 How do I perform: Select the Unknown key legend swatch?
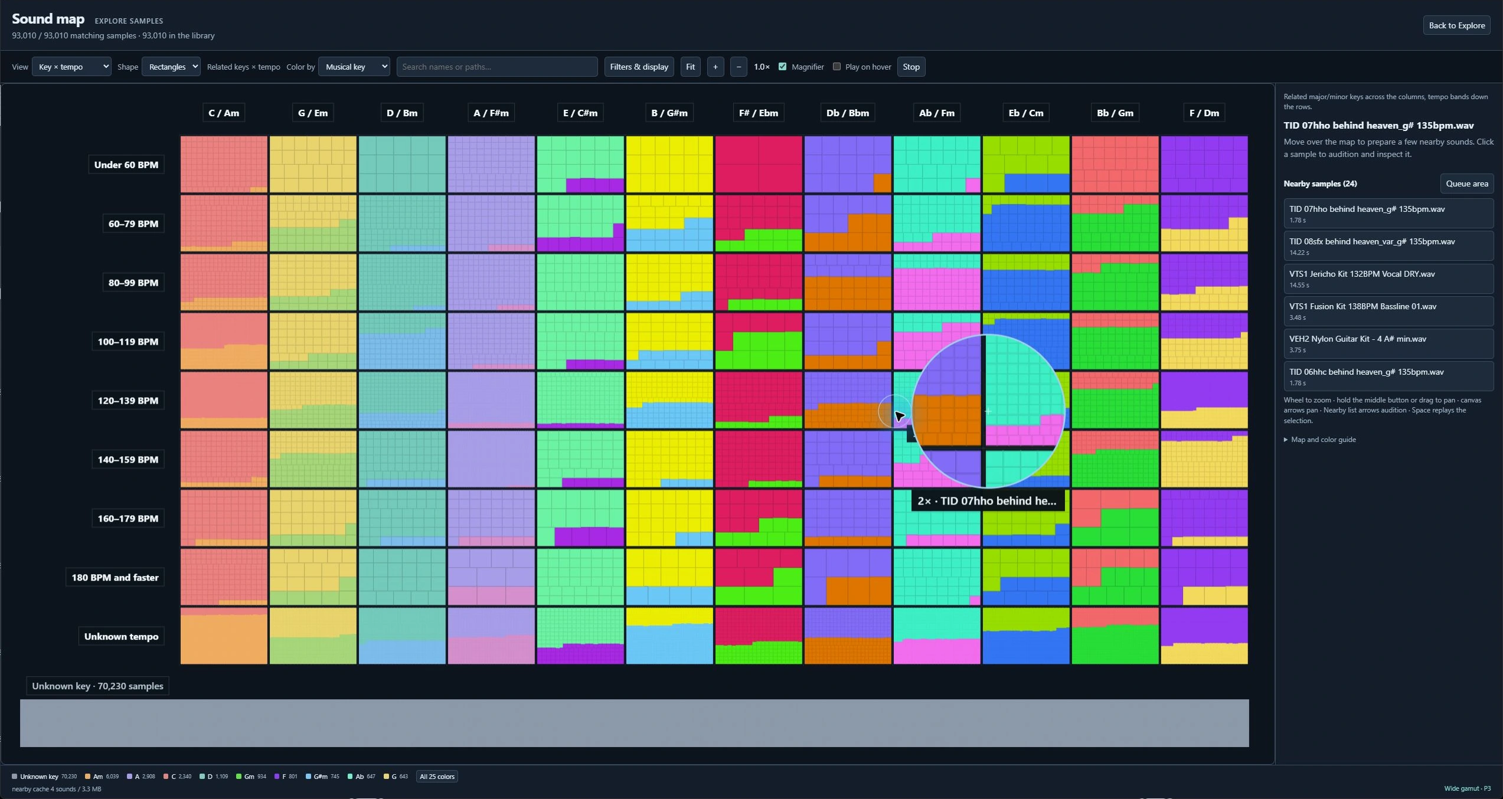[x=15, y=777]
